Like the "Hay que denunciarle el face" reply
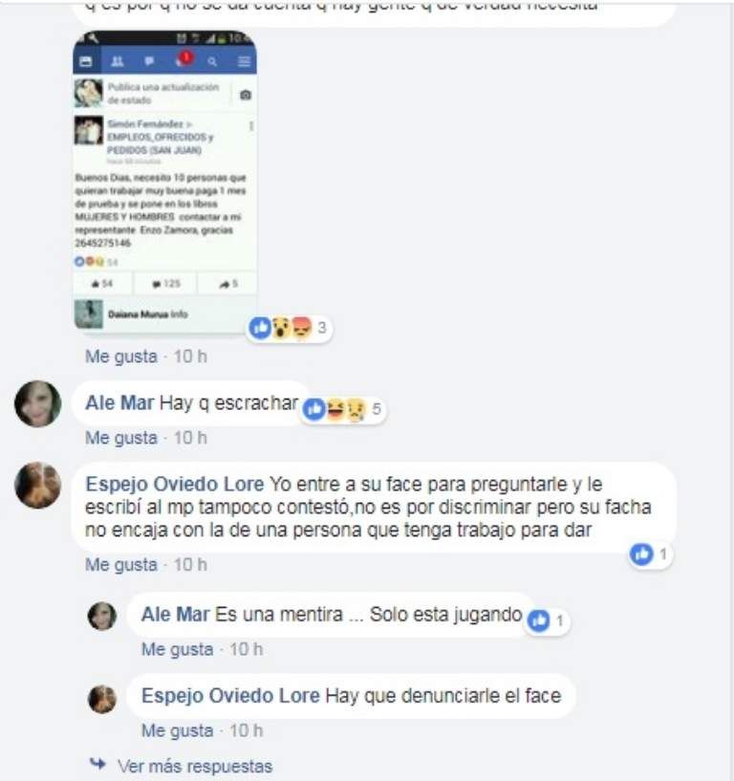734x781 pixels. [177, 730]
